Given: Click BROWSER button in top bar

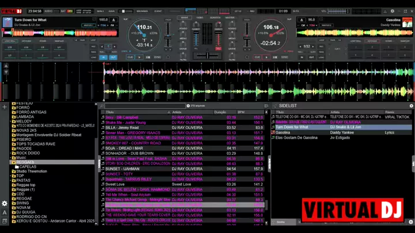Looking at the screenshot, I should (x=142, y=12).
